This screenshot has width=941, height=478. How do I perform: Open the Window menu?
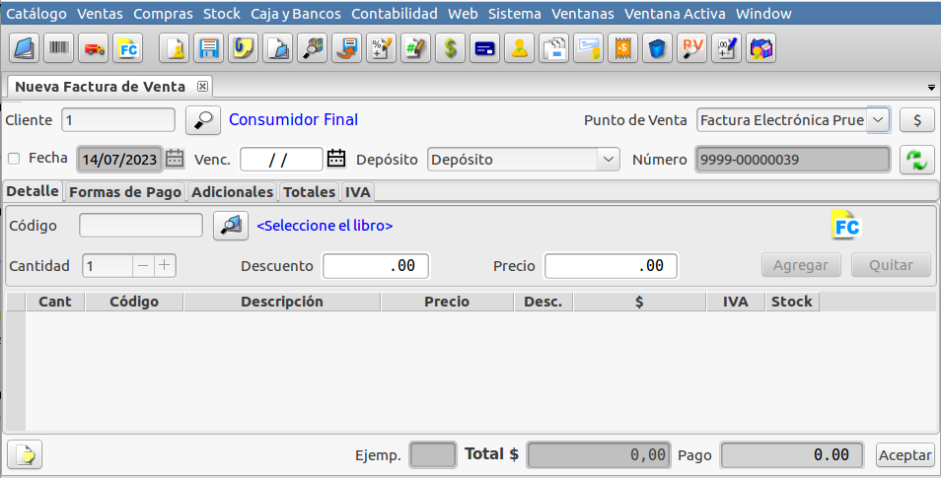tap(763, 13)
